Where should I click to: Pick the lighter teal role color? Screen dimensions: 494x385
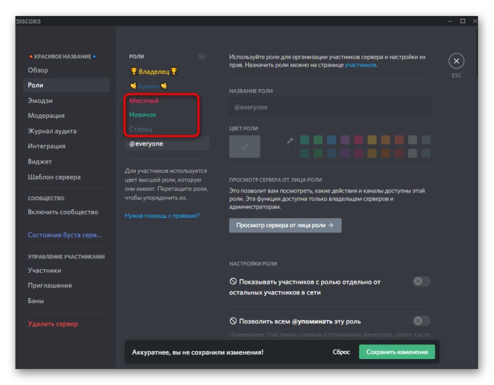click(x=304, y=140)
